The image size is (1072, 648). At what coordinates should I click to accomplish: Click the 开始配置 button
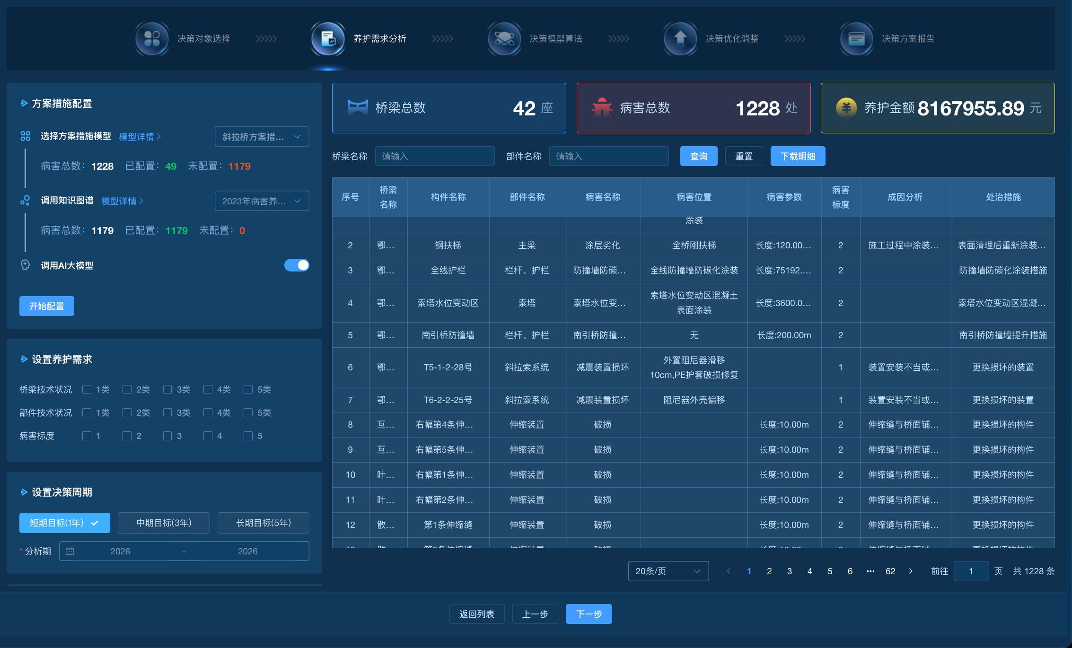tap(47, 306)
